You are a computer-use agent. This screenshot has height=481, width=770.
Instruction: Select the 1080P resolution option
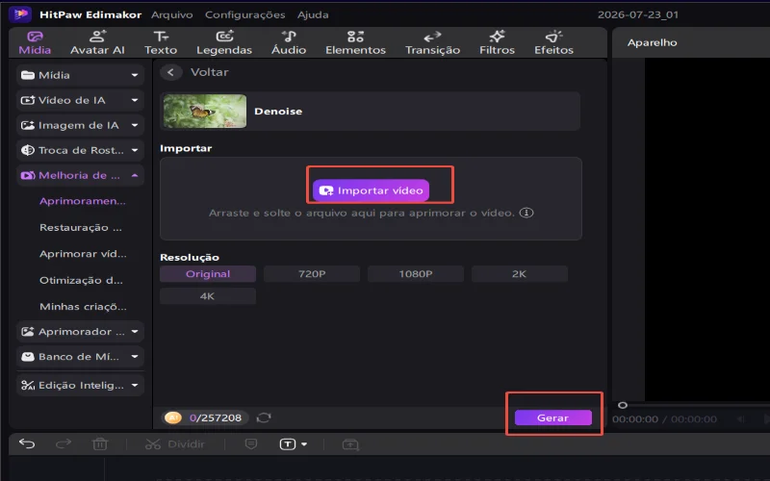coord(416,274)
